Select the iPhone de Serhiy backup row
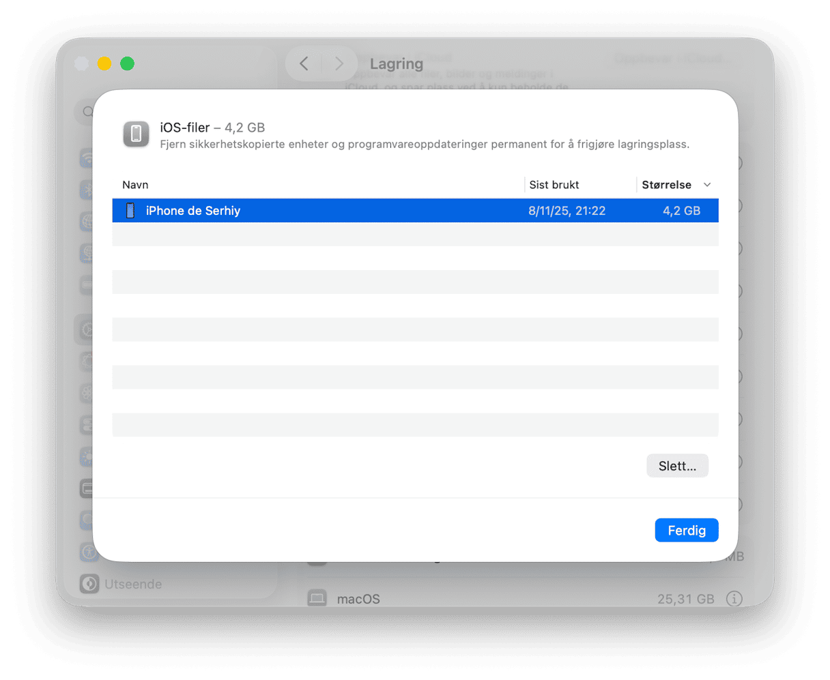The width and height of the screenshot is (830, 680). pos(415,211)
